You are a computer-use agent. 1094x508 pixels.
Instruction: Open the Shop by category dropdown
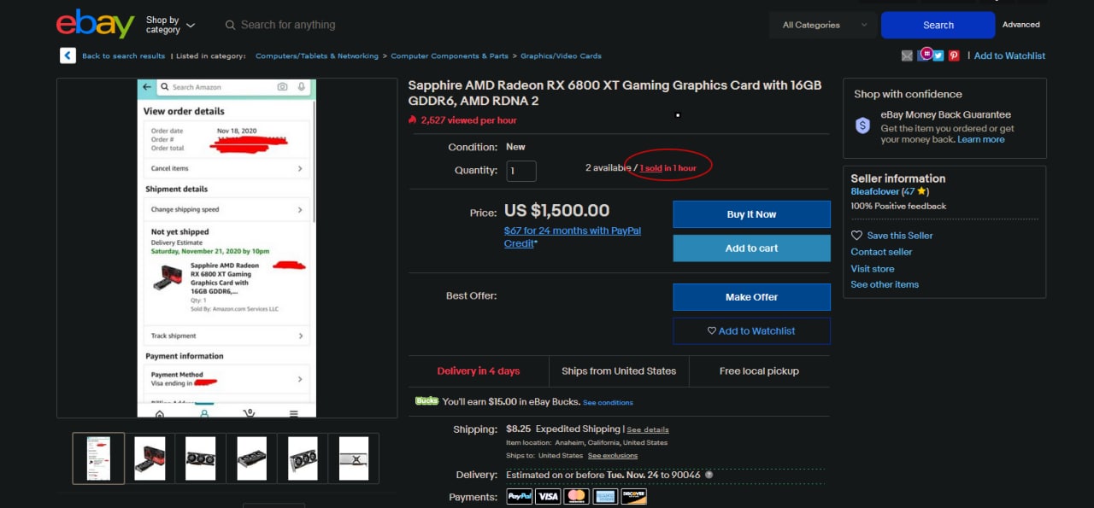(170, 25)
